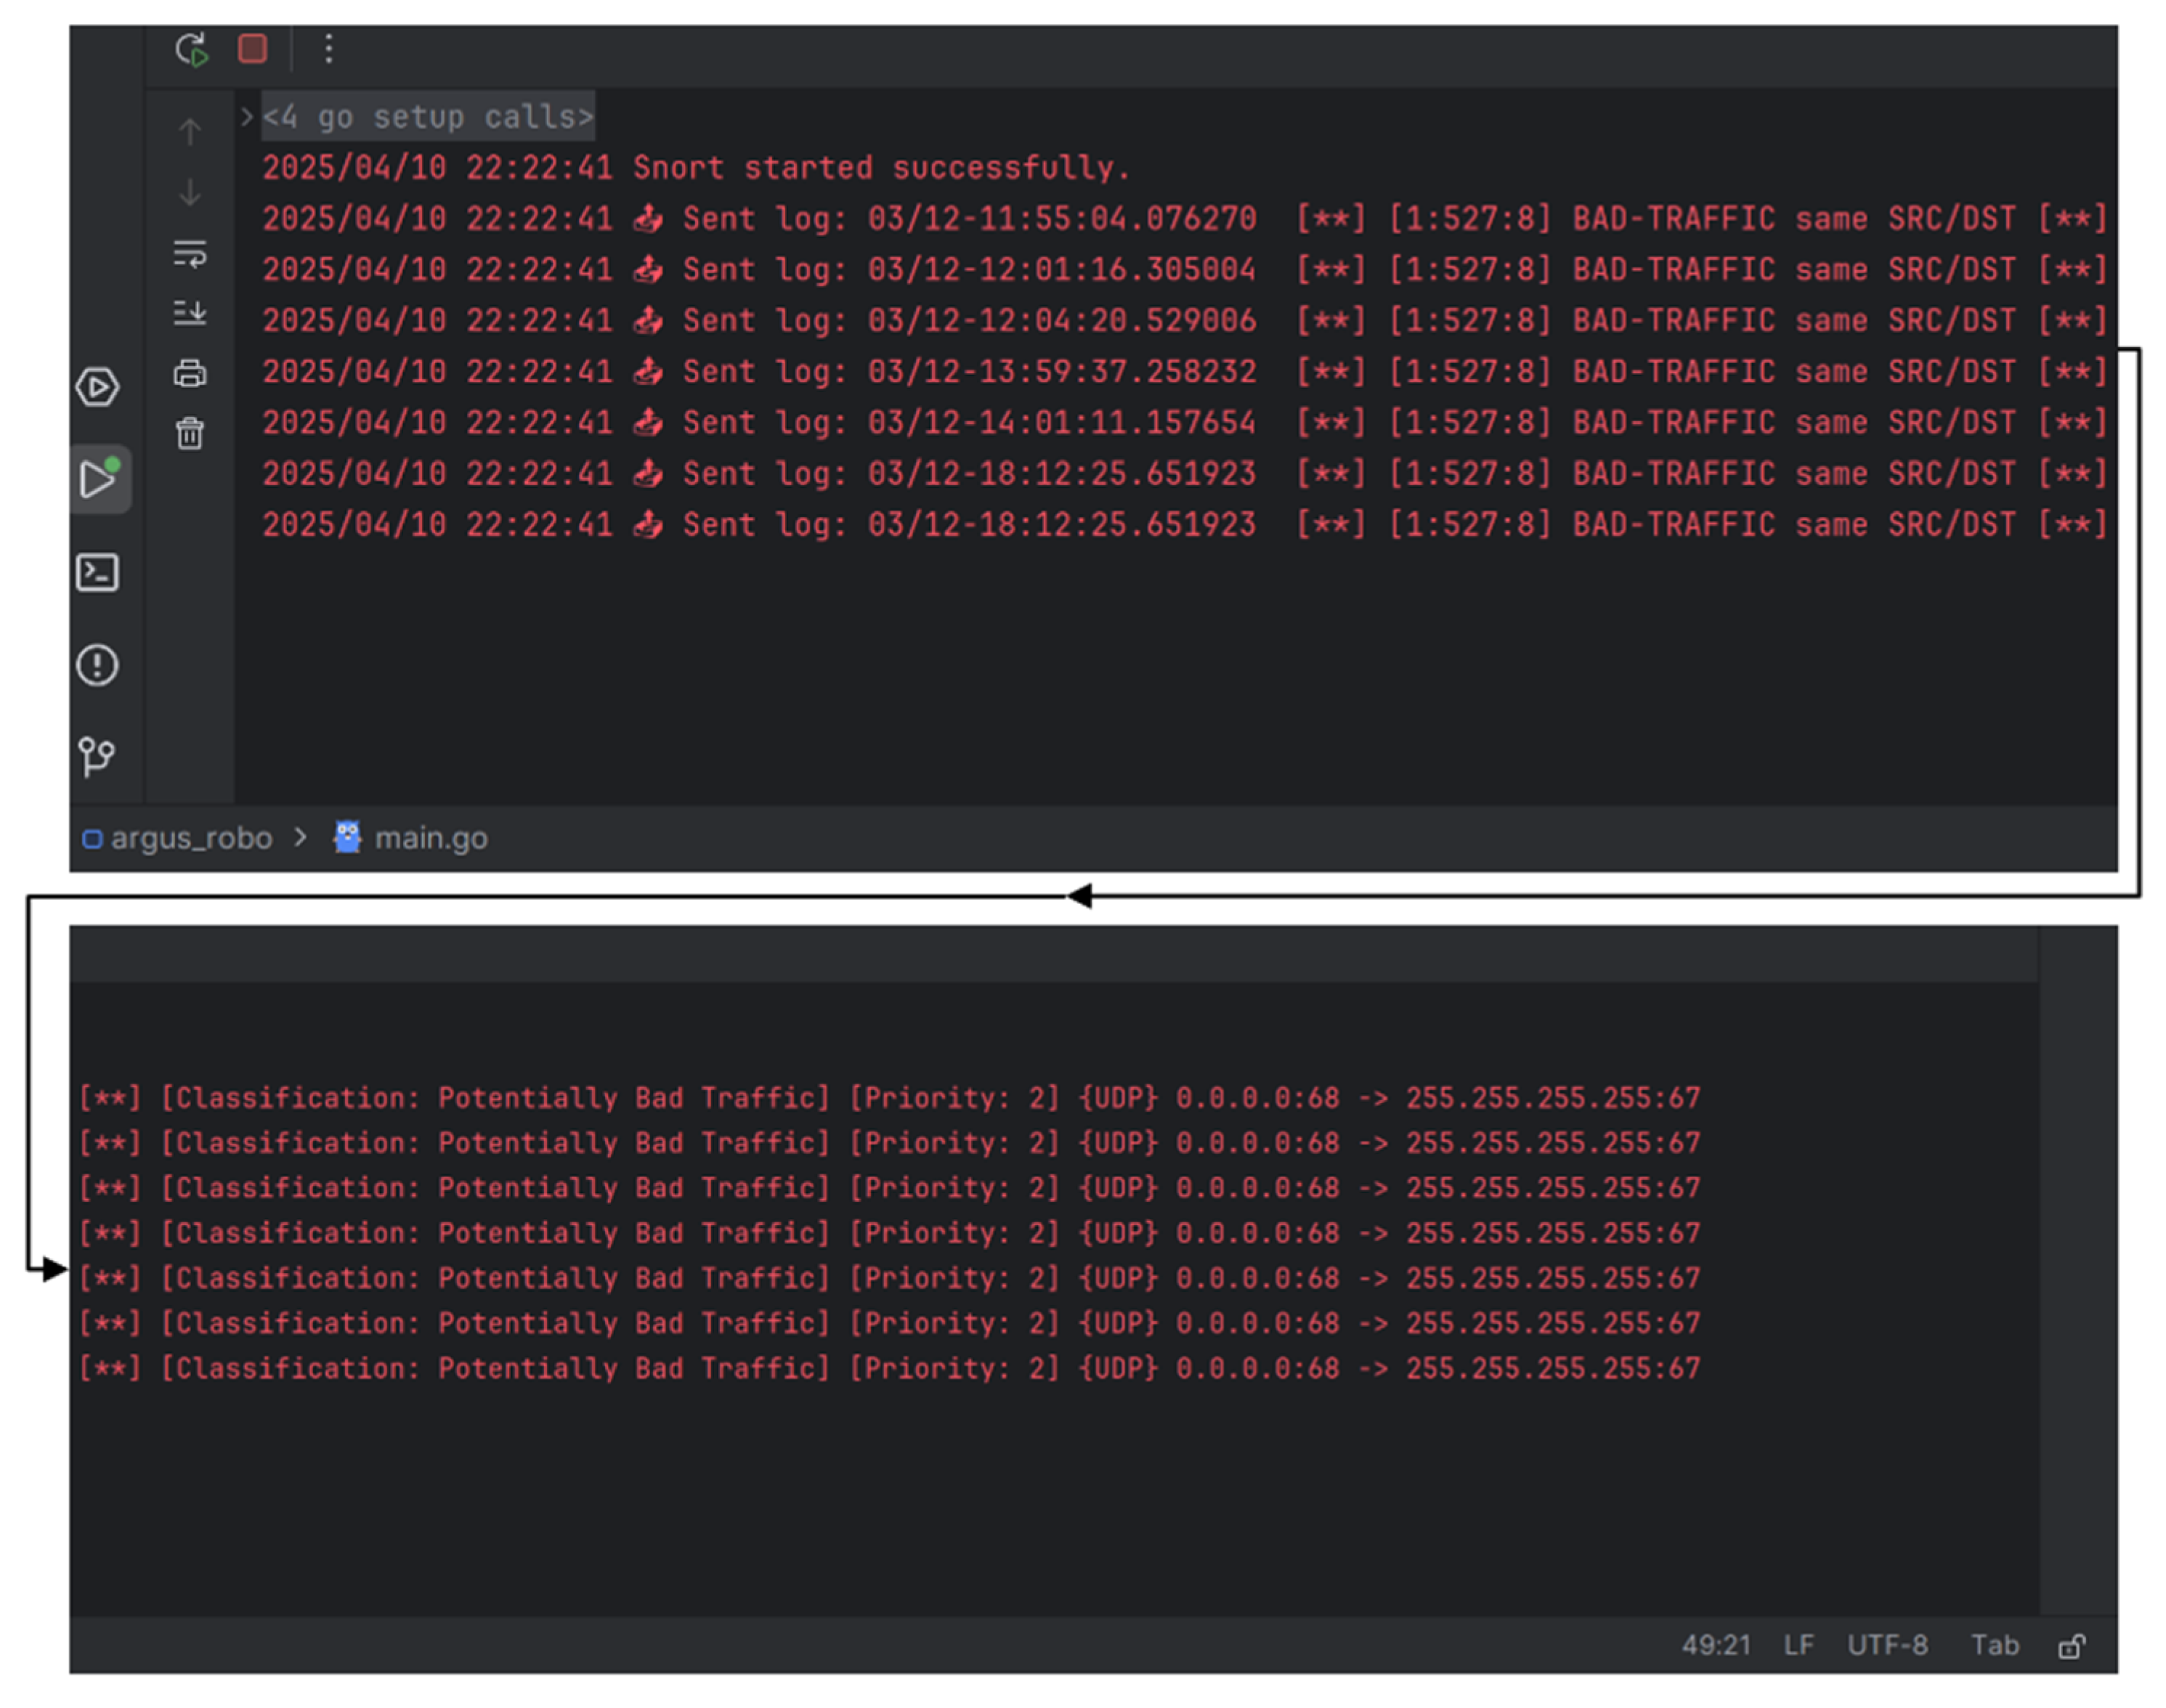The width and height of the screenshot is (2166, 1708).
Task: Stop the running process
Action: tap(252, 49)
